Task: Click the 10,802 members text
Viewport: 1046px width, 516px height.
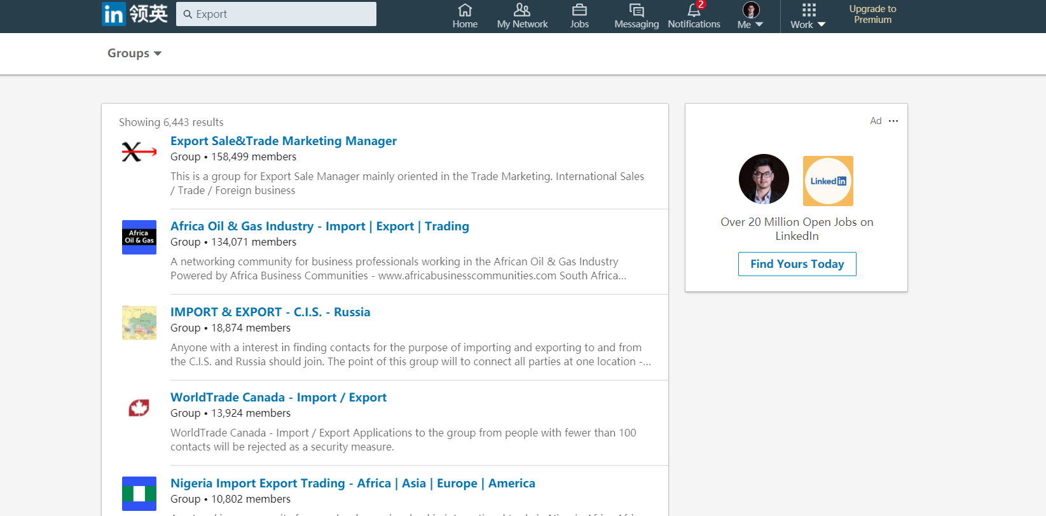Action: (x=251, y=499)
